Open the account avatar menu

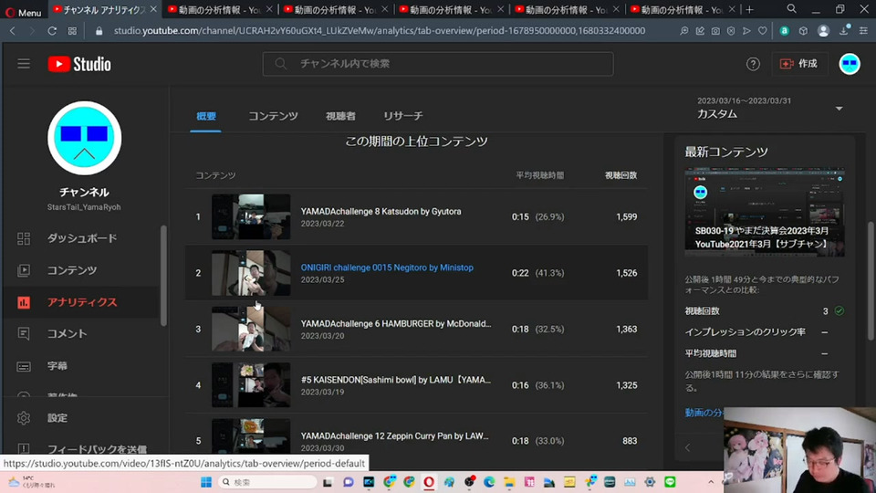850,64
